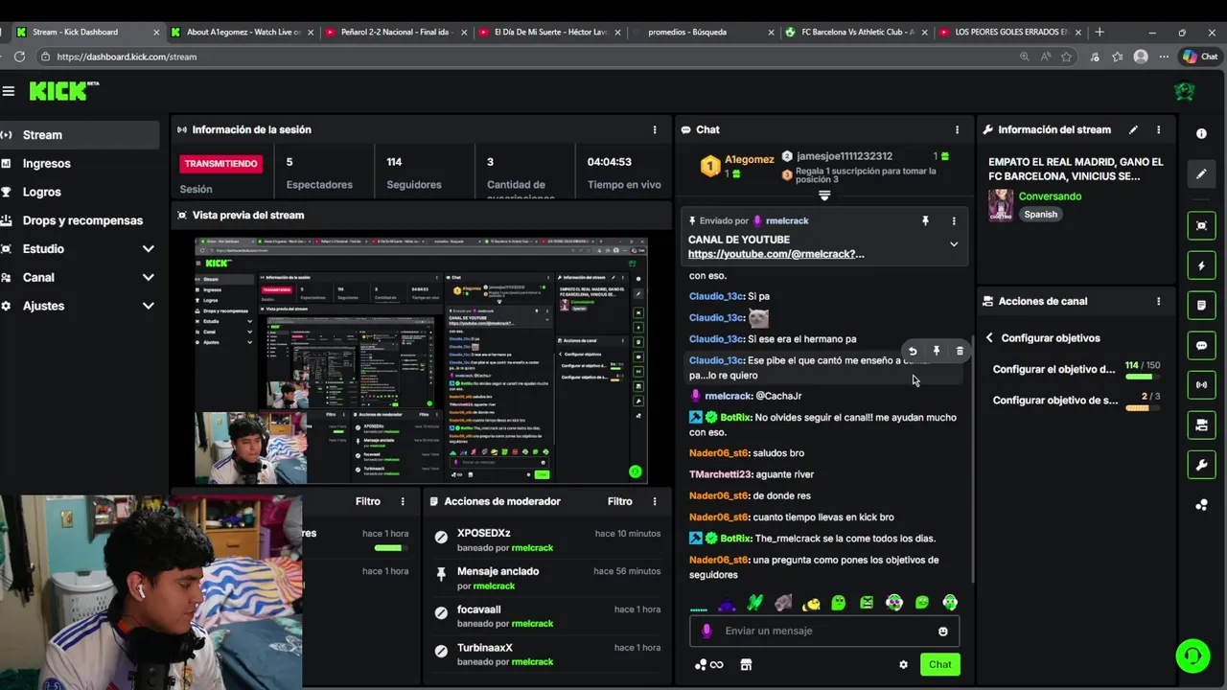Pin icon on rmelcrack's pinned message
1227x690 pixels.
coord(925,221)
